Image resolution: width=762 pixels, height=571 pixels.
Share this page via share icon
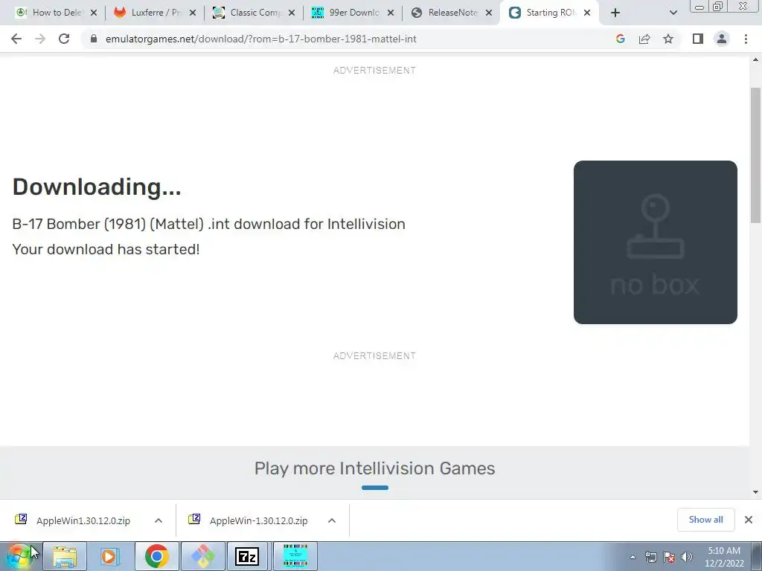(x=644, y=39)
